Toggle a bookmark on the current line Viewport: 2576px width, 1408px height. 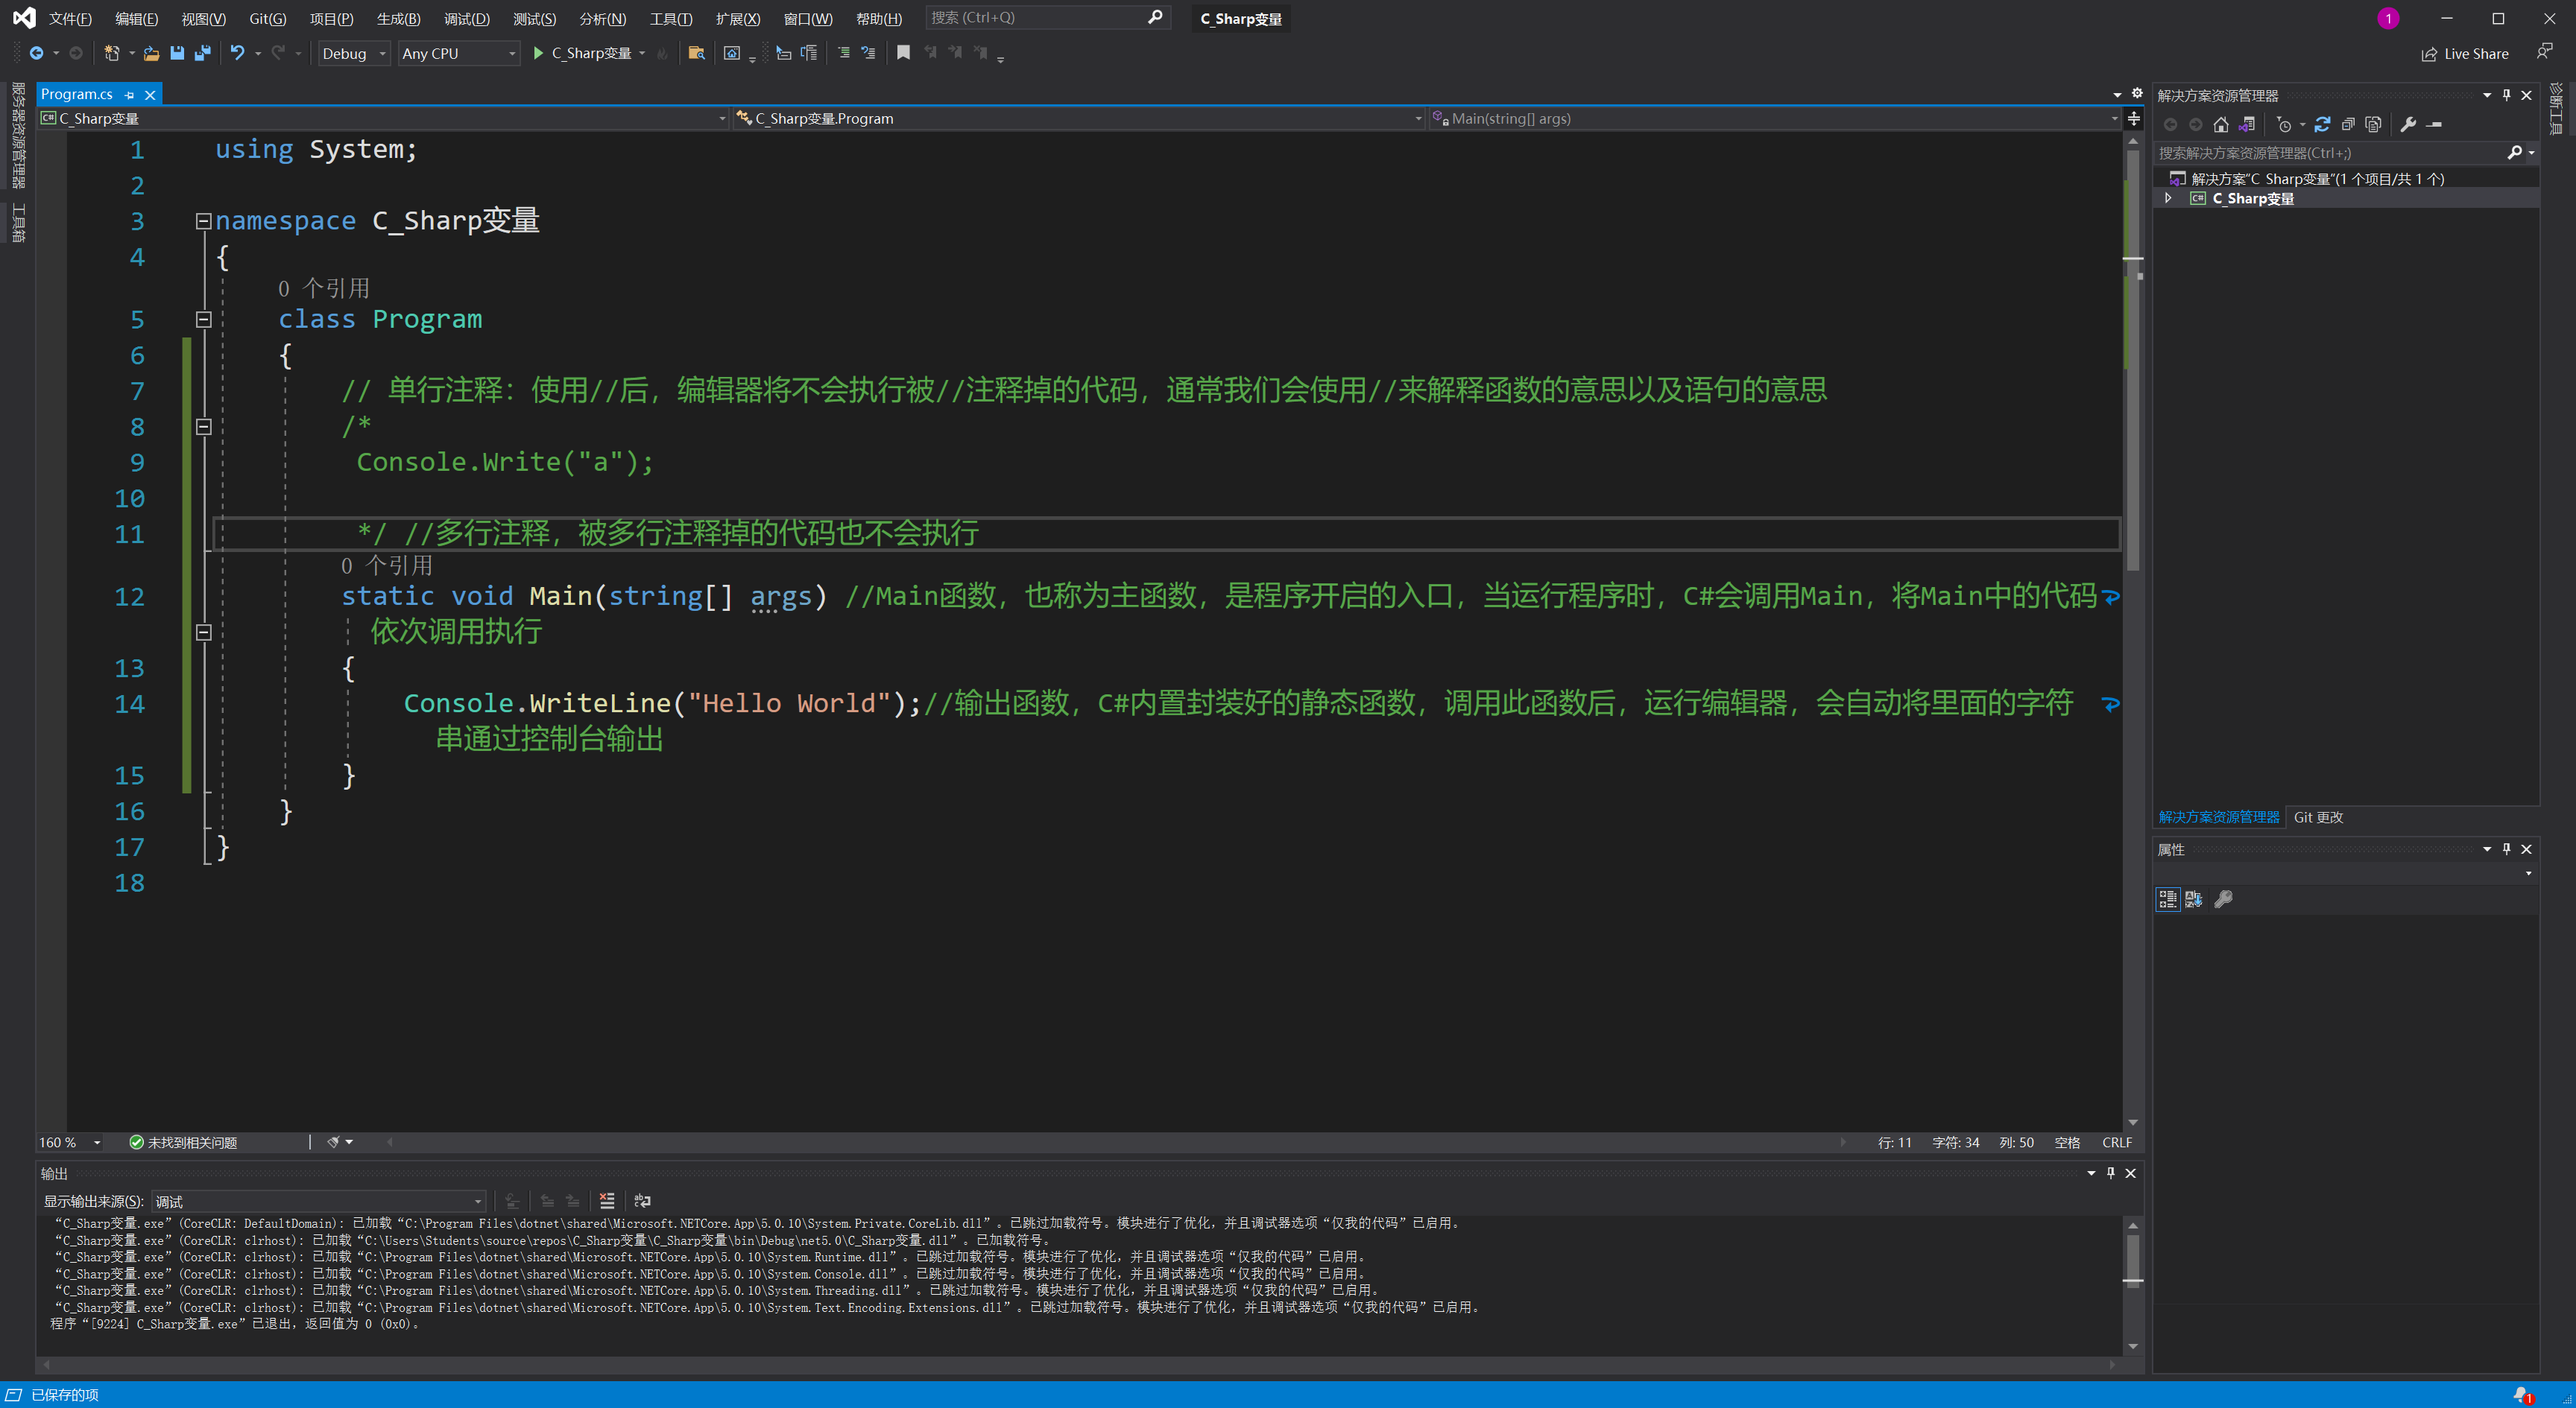[904, 53]
